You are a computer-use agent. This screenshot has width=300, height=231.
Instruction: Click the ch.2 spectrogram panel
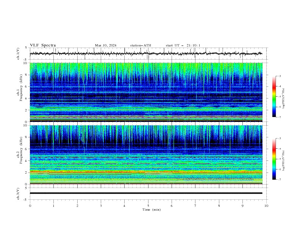coord(146,155)
